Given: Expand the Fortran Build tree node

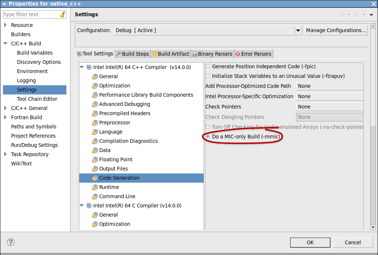Looking at the screenshot, I should [5, 117].
